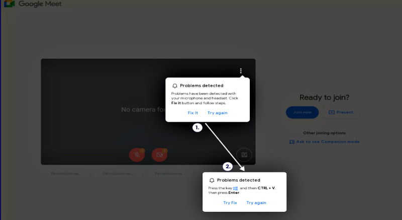Open the second Permission needed dropdown
This screenshot has height=220, width=402.
pyautogui.click(x=118, y=174)
